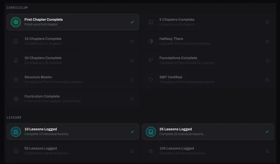This screenshot has height=164, width=280.
Task: Click the lock icon on 10 Chapters Complete
Action: click(x=132, y=41)
